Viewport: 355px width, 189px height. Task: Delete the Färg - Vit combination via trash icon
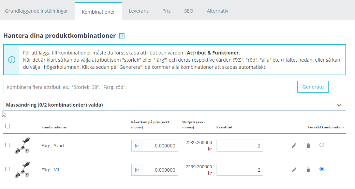[308, 170]
